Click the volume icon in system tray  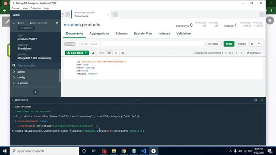pyautogui.click(x=250, y=151)
